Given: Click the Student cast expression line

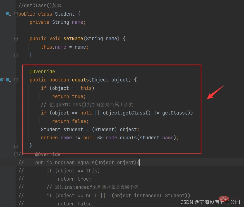Looking at the screenshot, I should 90,129.
